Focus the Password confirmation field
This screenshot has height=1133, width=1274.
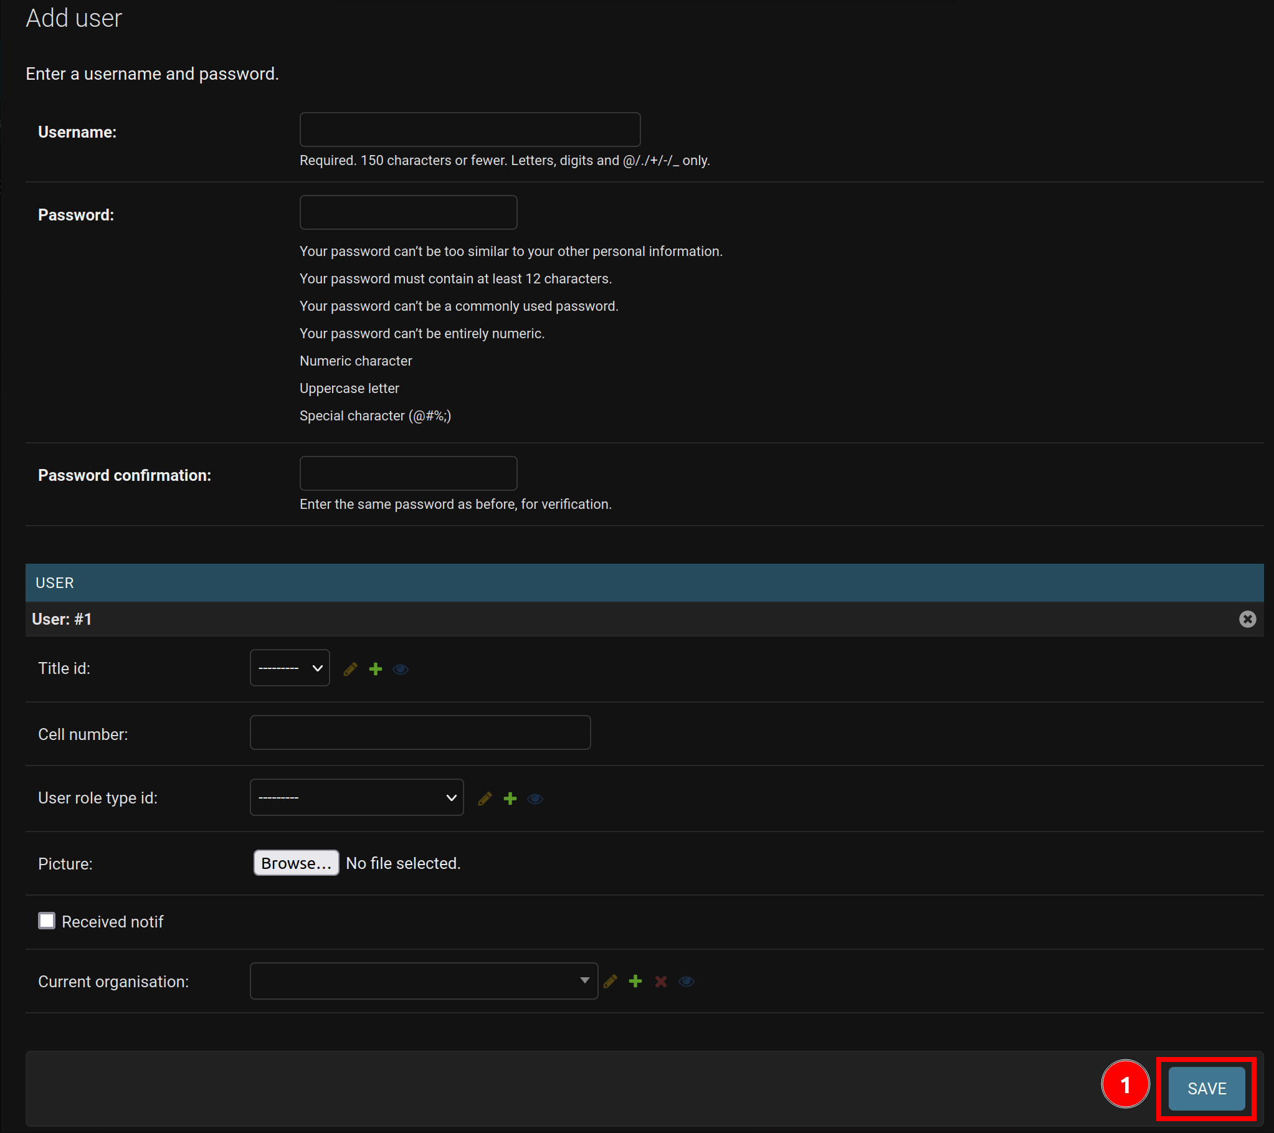click(408, 473)
